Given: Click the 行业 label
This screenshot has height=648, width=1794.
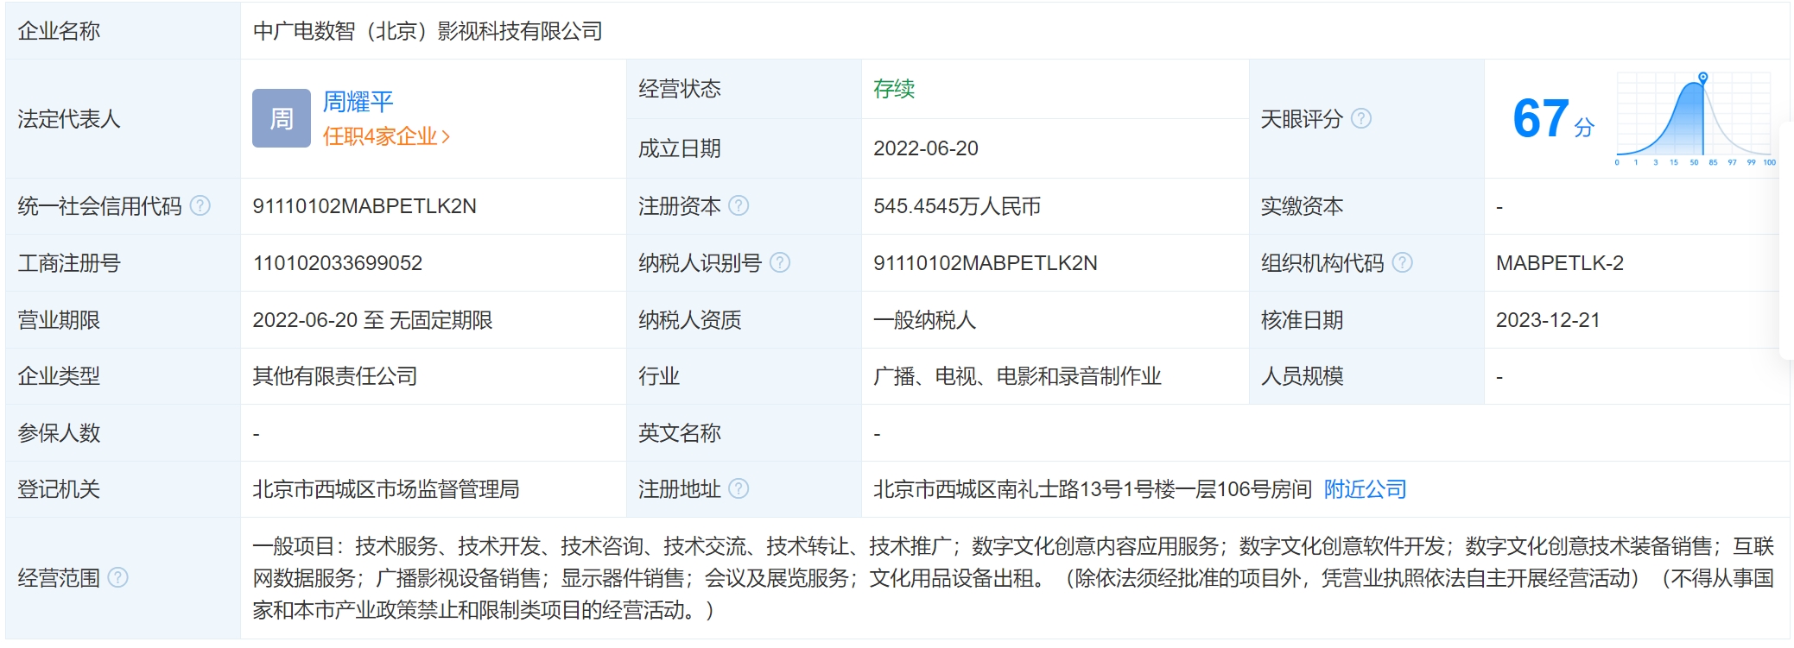Looking at the screenshot, I should click(659, 376).
